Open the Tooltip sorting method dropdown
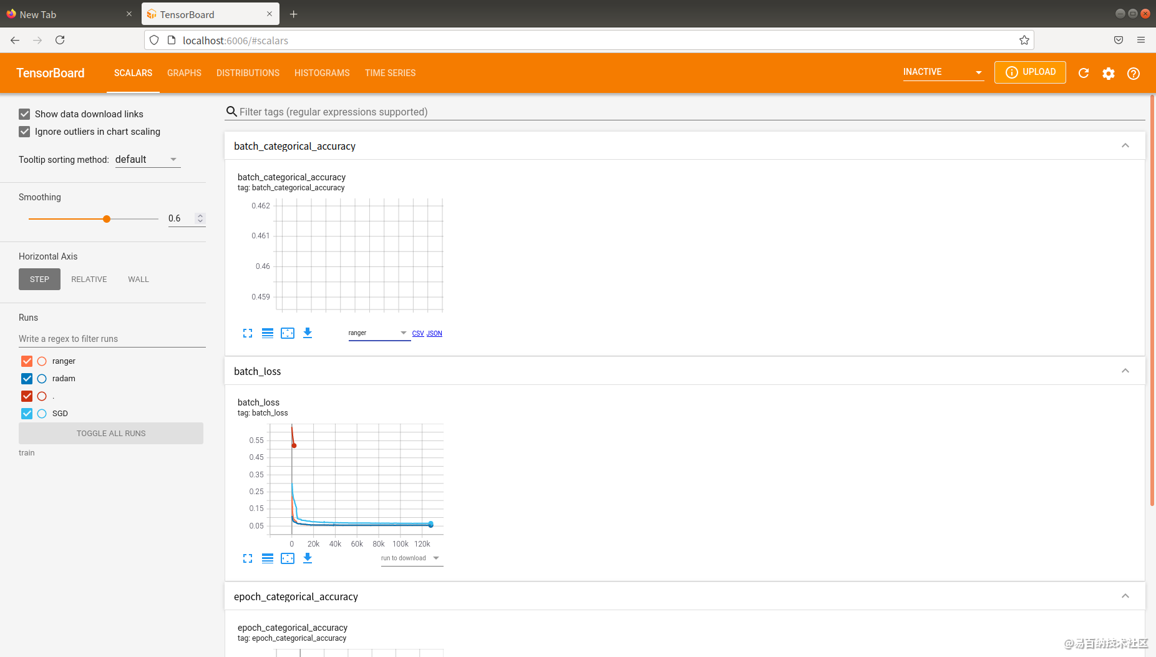This screenshot has height=657, width=1156. [x=148, y=160]
